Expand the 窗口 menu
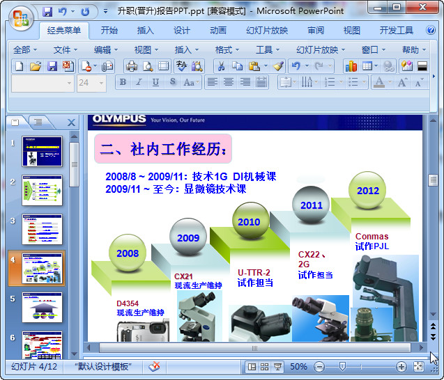Image resolution: width=444 pixels, height=380 pixels. point(374,50)
